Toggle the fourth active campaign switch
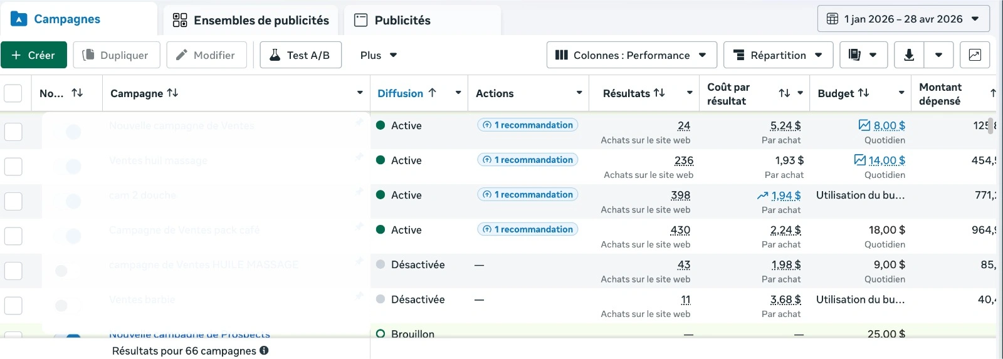The image size is (1003, 359). point(68,236)
